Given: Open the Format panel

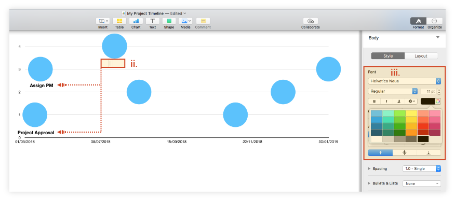Looking at the screenshot, I should [x=418, y=21].
